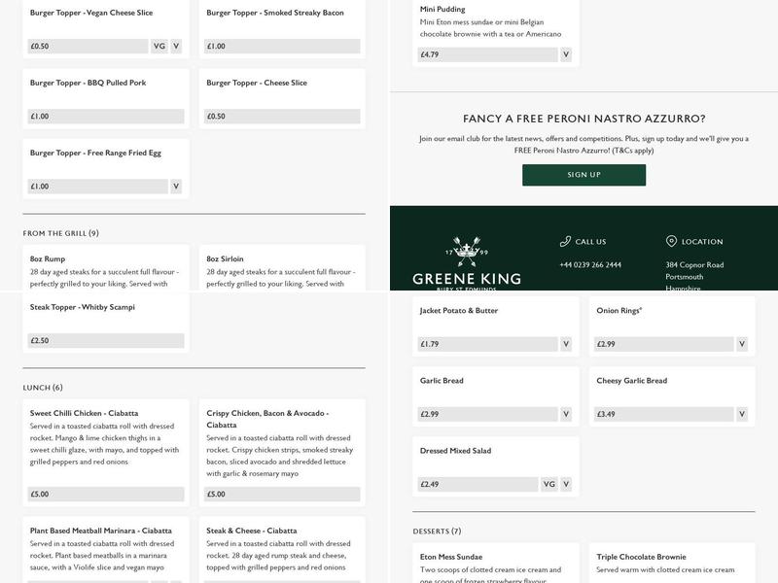
Task: Select the From The Grill (9) section heading
Action: [61, 233]
